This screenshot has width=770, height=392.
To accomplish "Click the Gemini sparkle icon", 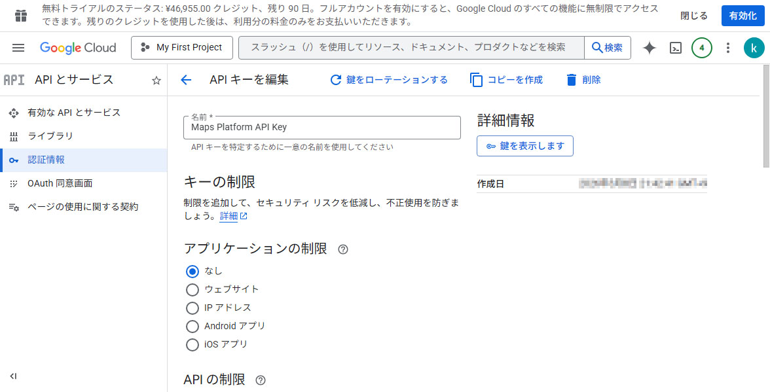I will pos(650,48).
